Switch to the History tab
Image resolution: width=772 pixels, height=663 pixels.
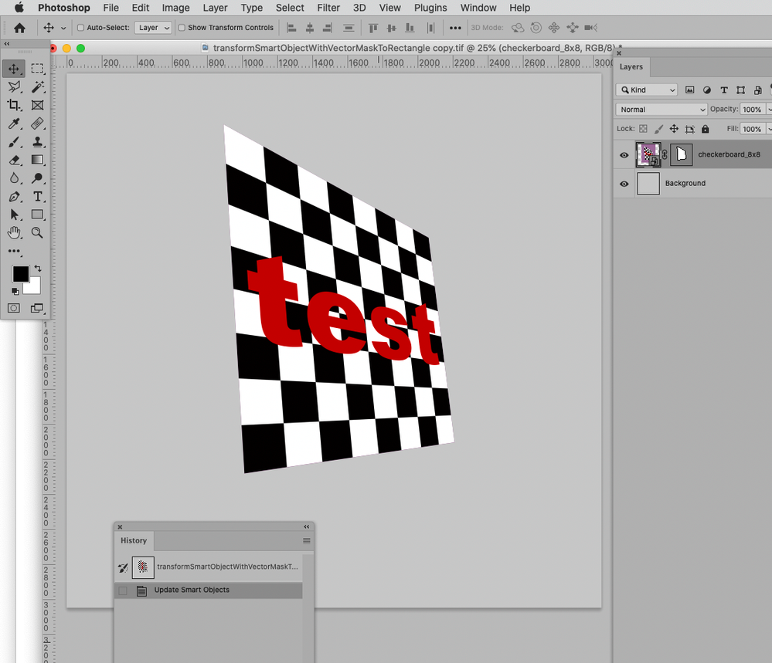click(134, 540)
